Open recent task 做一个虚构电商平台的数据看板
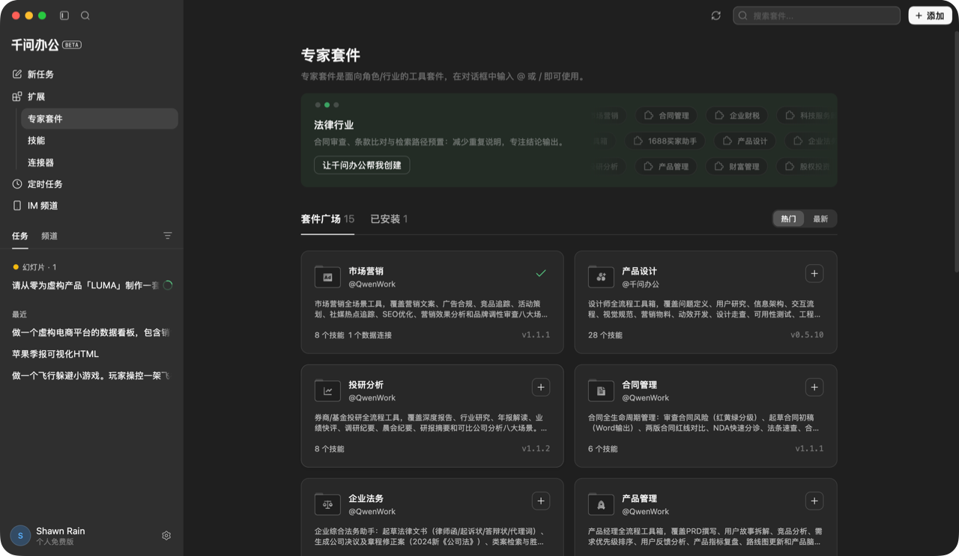The image size is (959, 556). (x=91, y=332)
